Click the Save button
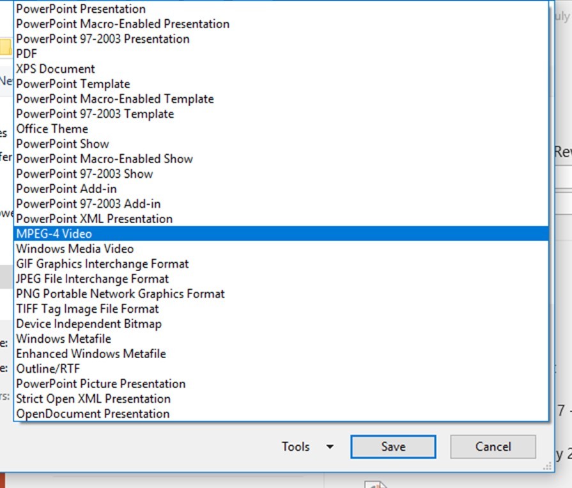 (x=393, y=446)
